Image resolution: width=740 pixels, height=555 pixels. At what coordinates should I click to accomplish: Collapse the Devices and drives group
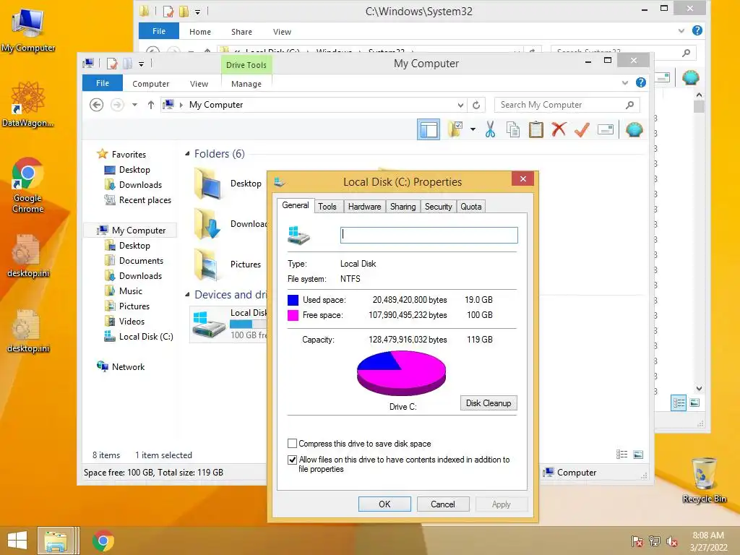coord(187,295)
